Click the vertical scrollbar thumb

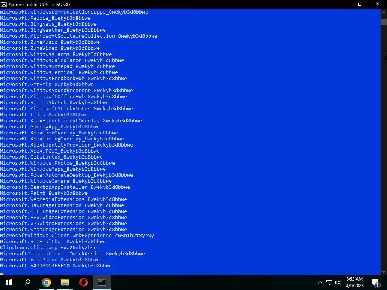point(384,22)
